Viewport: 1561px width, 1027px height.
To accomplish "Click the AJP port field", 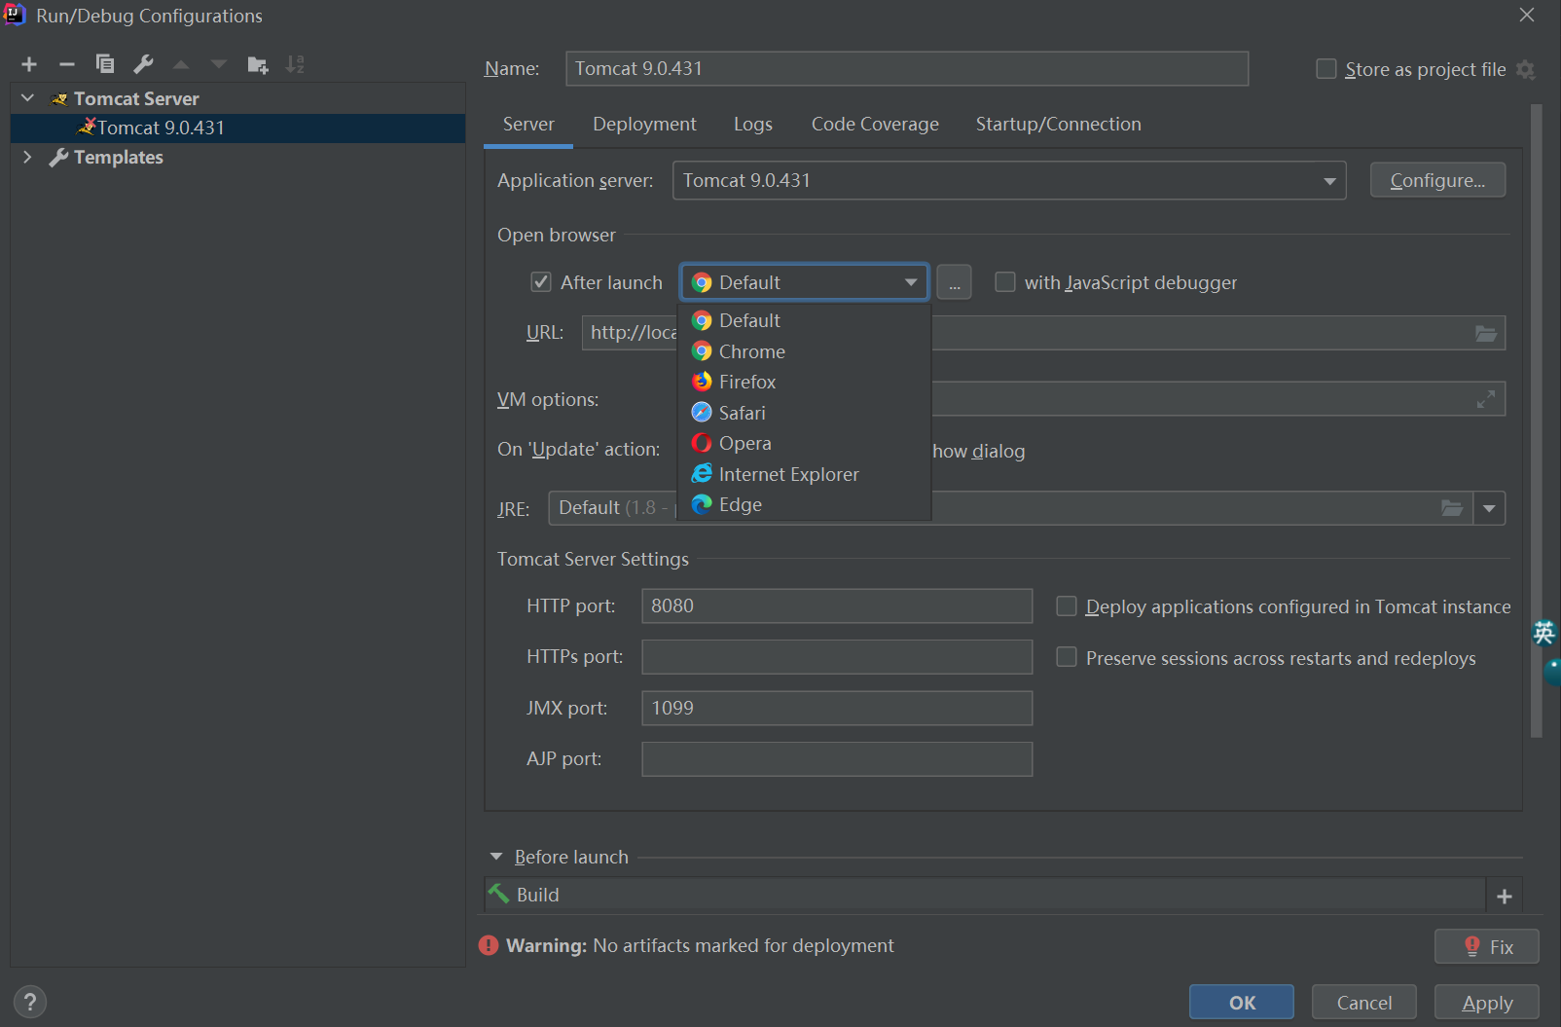I will [x=837, y=759].
